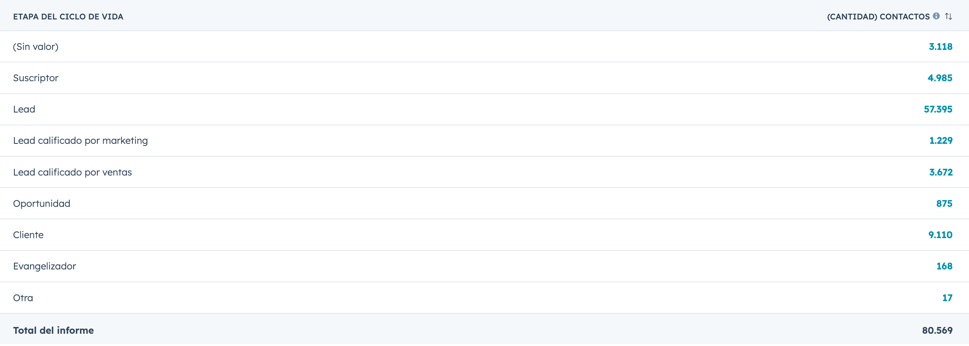The image size is (969, 346).
Task: Select the Suscriptor row label
Action: point(36,78)
